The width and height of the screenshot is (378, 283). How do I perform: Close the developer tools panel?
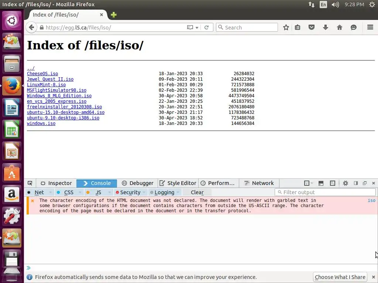click(374, 184)
